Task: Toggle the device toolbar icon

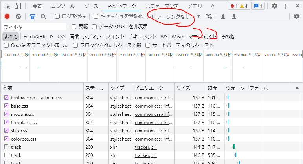Action: [x=18, y=6]
